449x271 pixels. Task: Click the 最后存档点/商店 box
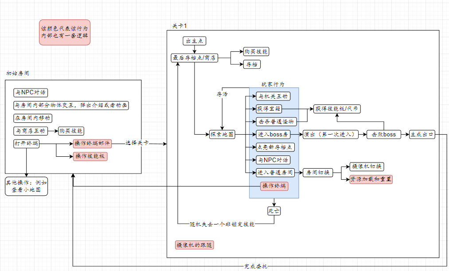click(195, 58)
